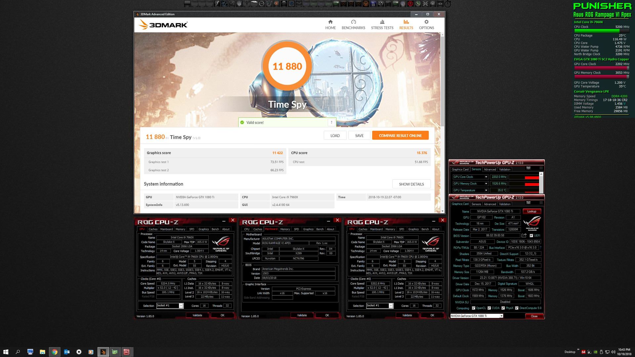Click the This PC monitor icon on the taskbar

pos(30,352)
